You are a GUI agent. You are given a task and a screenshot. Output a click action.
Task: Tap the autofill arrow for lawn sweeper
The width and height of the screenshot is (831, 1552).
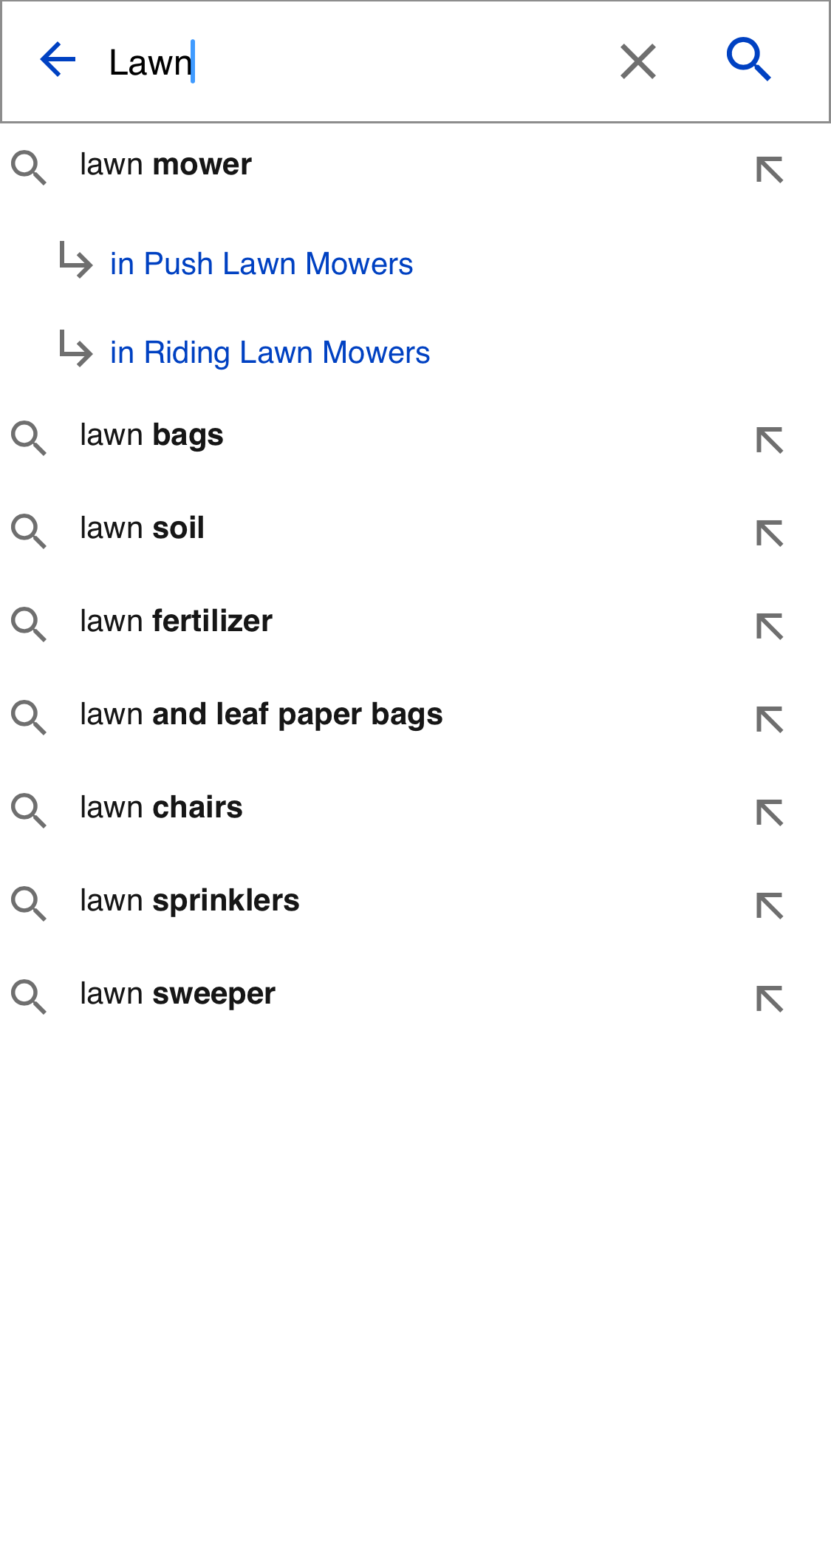(770, 998)
